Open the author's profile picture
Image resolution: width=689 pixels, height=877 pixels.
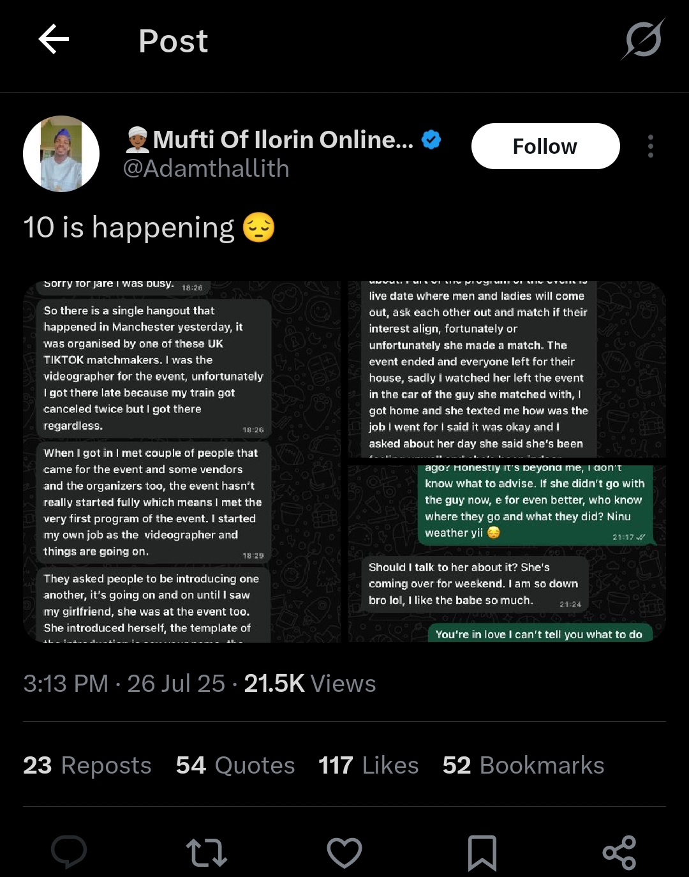click(61, 154)
